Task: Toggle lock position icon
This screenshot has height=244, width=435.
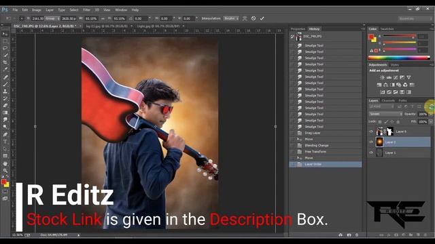Action: point(391,122)
